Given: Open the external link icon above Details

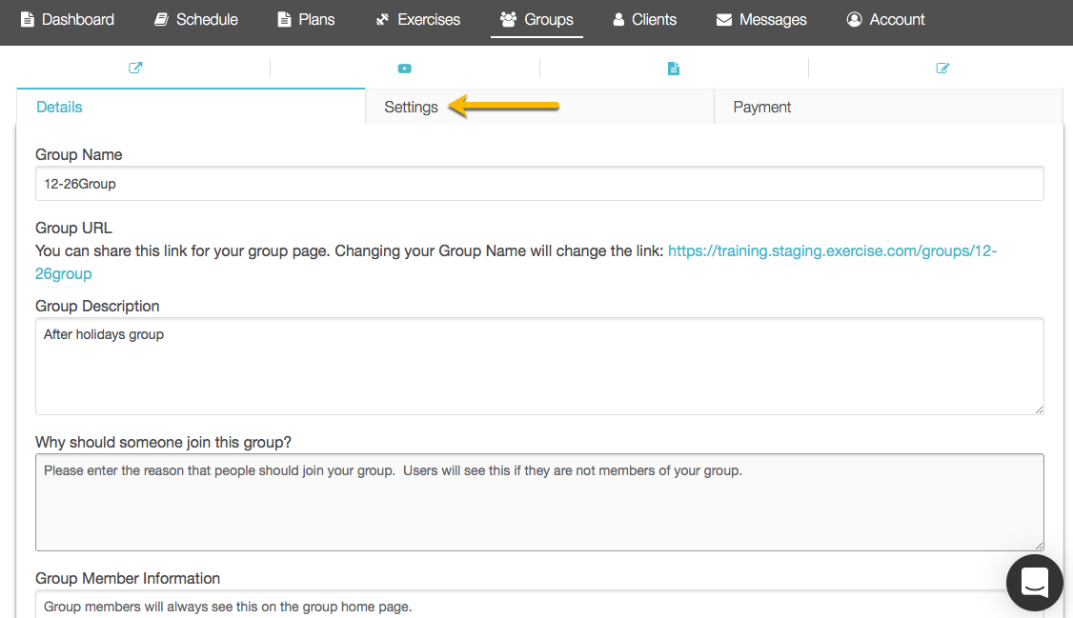Looking at the screenshot, I should (x=135, y=68).
